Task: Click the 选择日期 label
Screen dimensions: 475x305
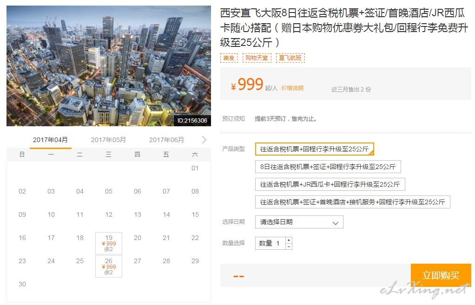Action: pos(233,222)
